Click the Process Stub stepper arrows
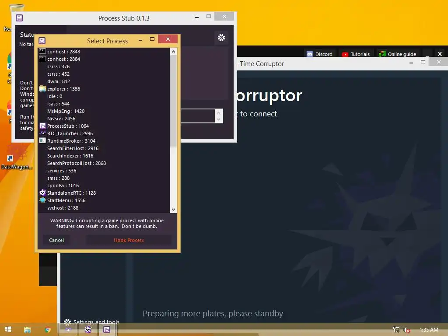Image resolution: width=448 pixels, height=336 pixels. coord(219,115)
